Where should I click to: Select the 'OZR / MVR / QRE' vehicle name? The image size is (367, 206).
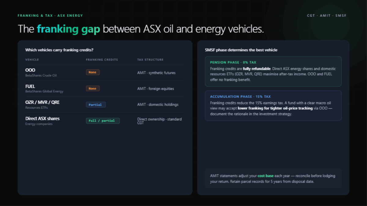click(x=43, y=102)
